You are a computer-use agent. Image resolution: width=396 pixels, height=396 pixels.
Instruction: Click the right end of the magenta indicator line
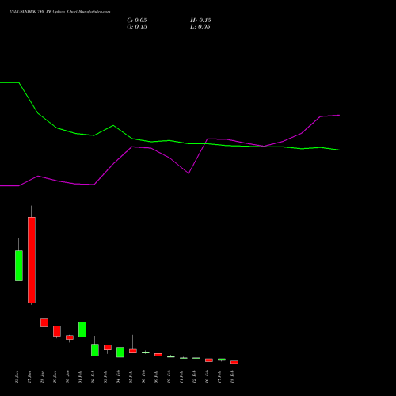339,115
